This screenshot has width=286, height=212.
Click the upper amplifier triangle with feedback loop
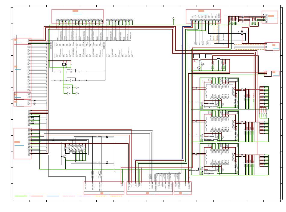[71, 72]
